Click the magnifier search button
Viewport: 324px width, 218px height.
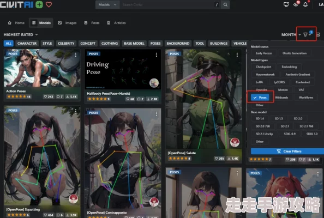coord(225,4)
